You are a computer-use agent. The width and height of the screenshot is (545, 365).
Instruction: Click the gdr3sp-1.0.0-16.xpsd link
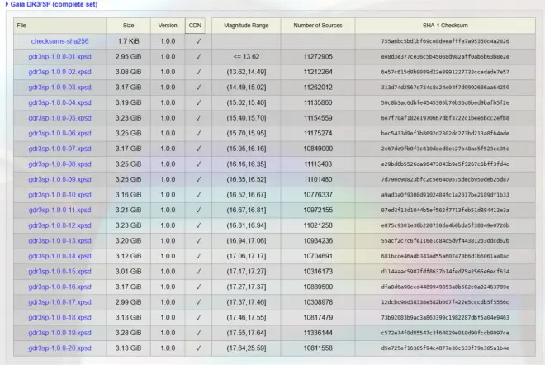click(59, 287)
